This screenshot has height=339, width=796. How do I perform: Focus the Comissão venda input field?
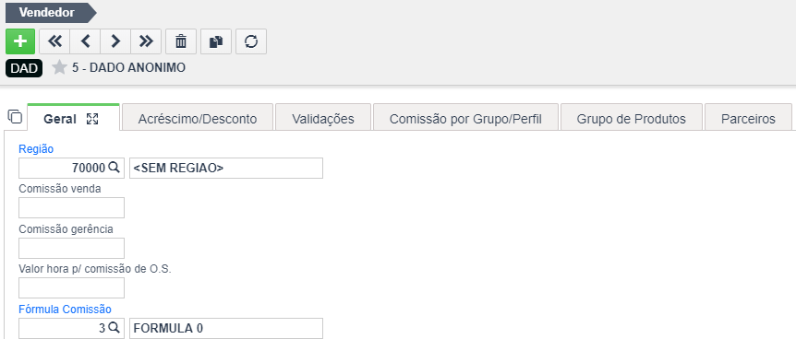(x=72, y=208)
